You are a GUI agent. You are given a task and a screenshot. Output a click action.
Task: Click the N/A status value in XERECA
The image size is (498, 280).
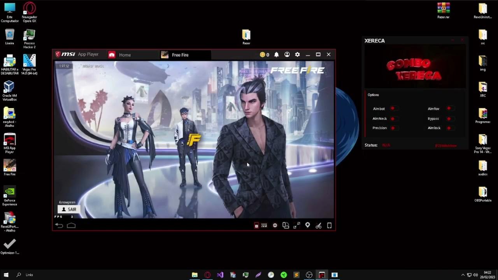coord(386,145)
